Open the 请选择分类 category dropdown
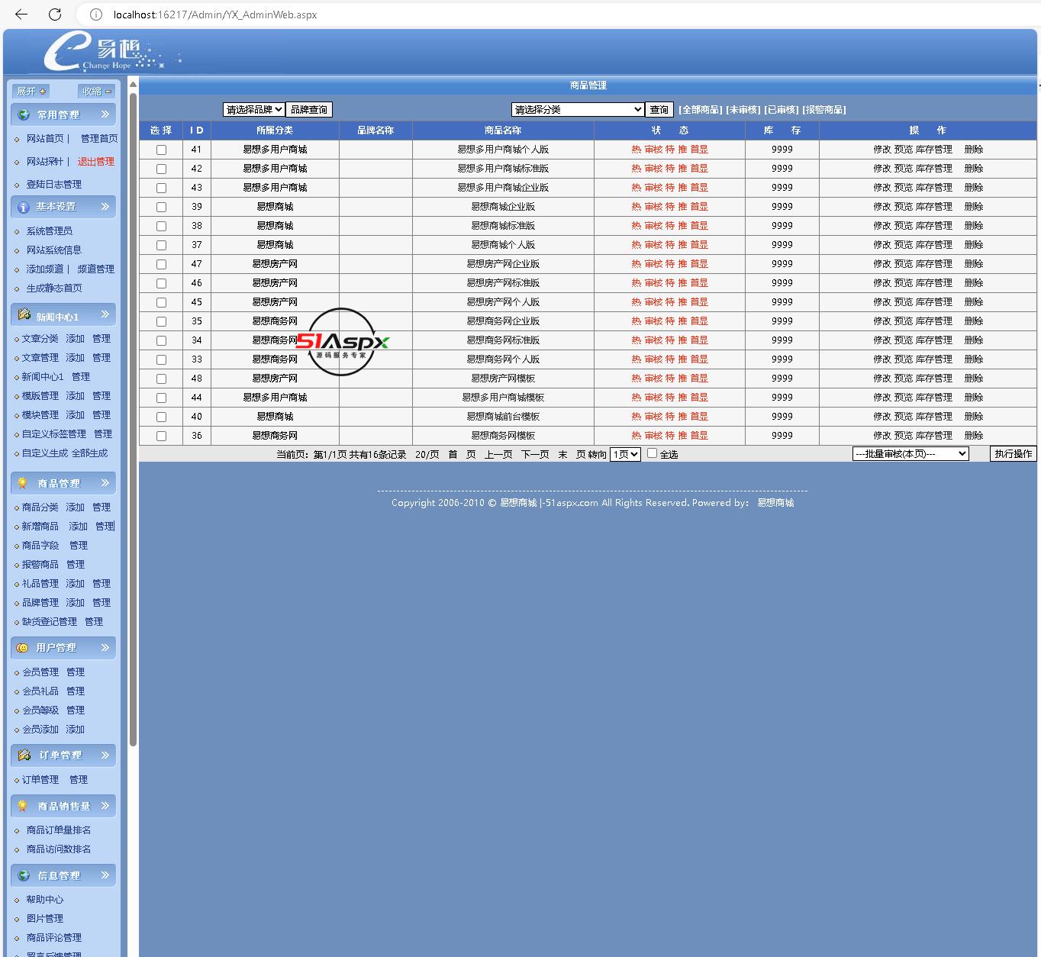Viewport: 1041px width, 957px height. pos(578,110)
